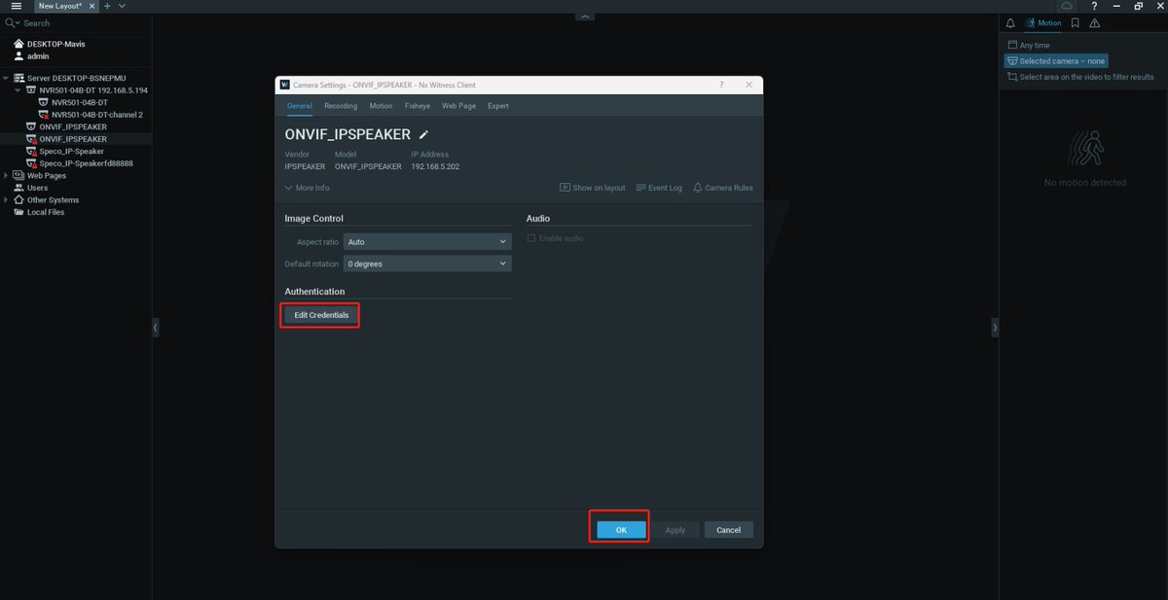
Task: Open the Default rotation dropdown
Action: (427, 264)
